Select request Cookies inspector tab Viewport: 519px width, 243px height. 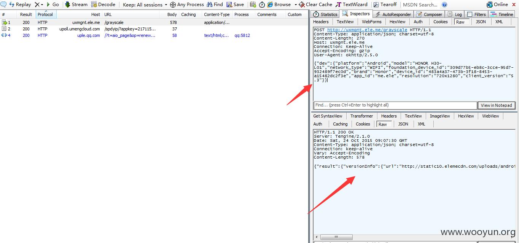pos(440,22)
